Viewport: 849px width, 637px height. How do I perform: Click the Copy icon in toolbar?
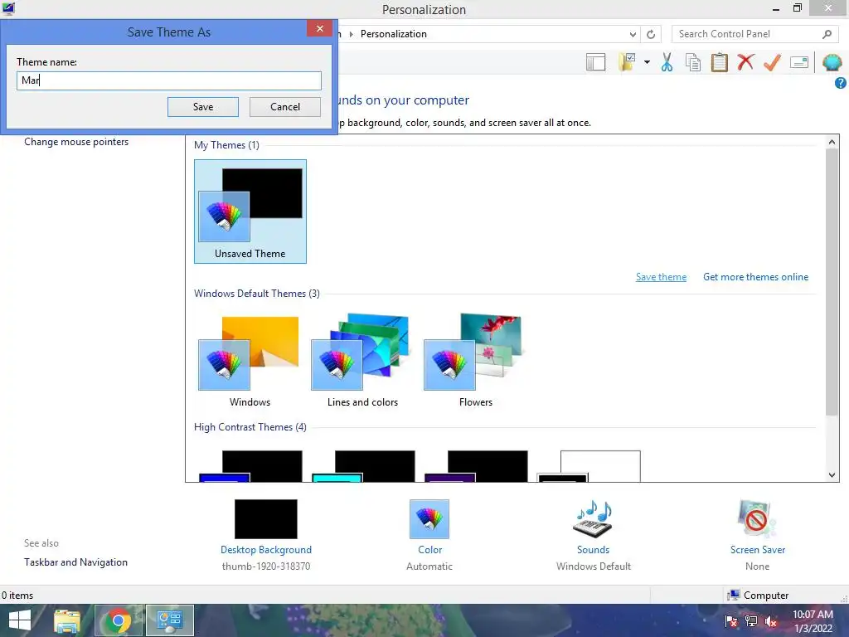coord(693,62)
